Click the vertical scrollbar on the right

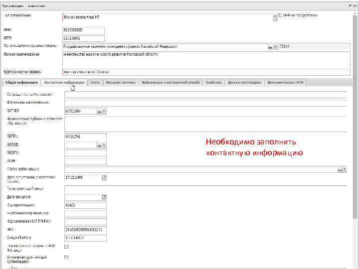(x=355, y=116)
